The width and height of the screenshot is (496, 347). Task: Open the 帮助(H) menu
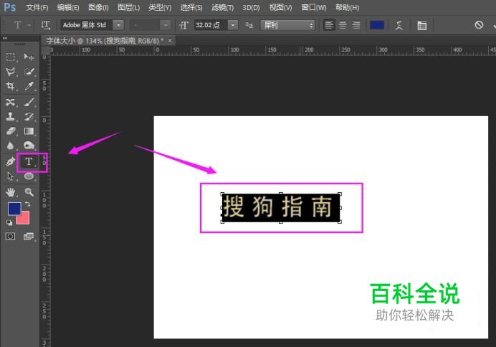(x=348, y=7)
